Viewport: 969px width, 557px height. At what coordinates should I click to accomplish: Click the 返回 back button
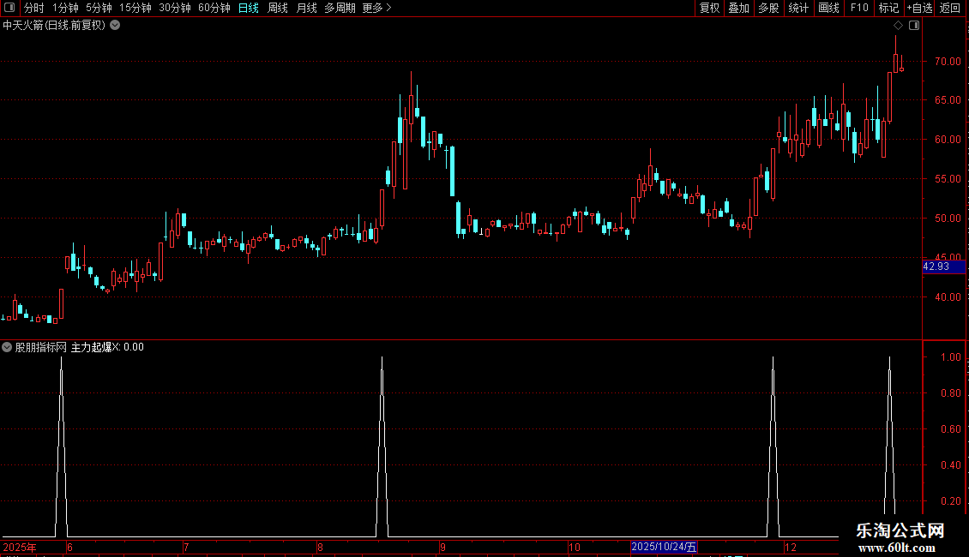(x=949, y=8)
